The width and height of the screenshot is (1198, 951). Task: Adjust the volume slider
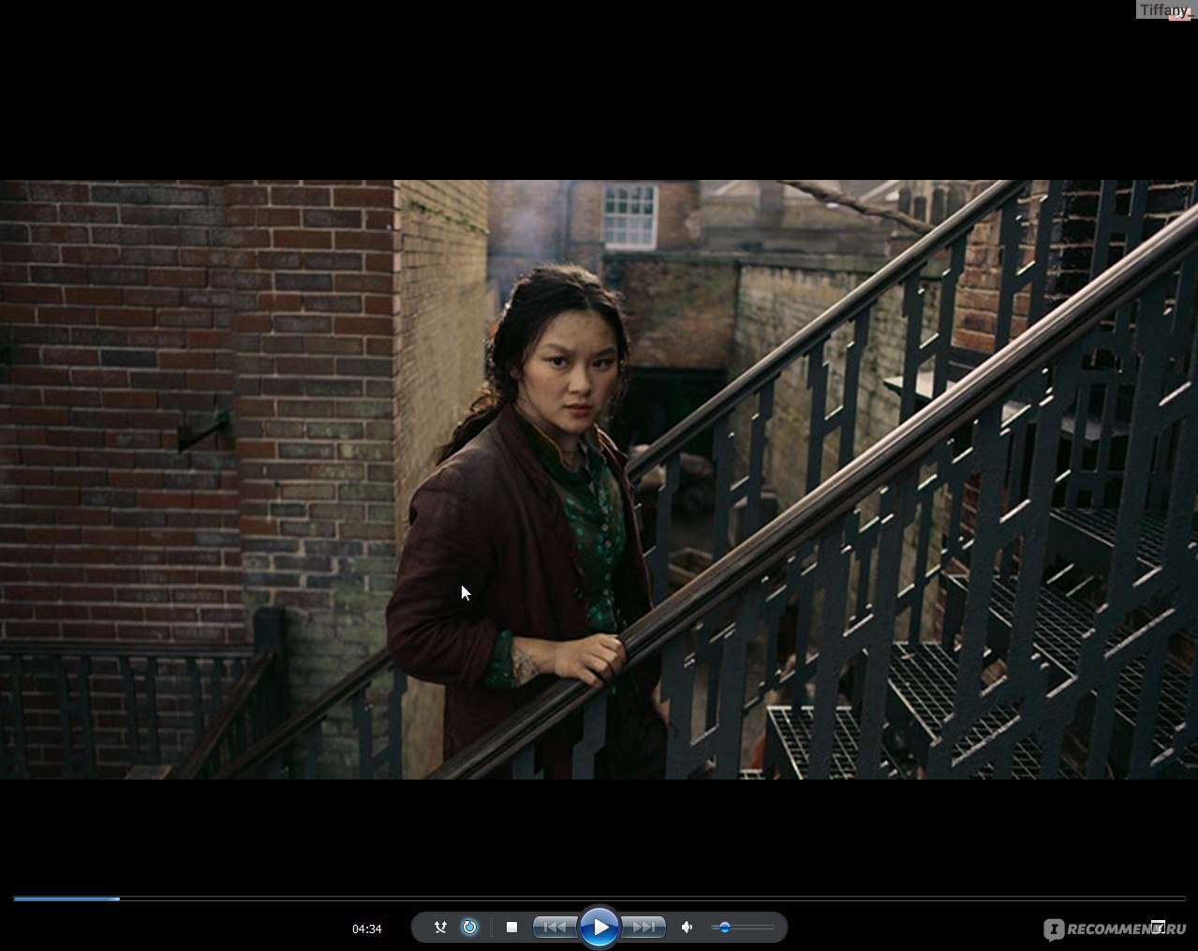coord(743,928)
